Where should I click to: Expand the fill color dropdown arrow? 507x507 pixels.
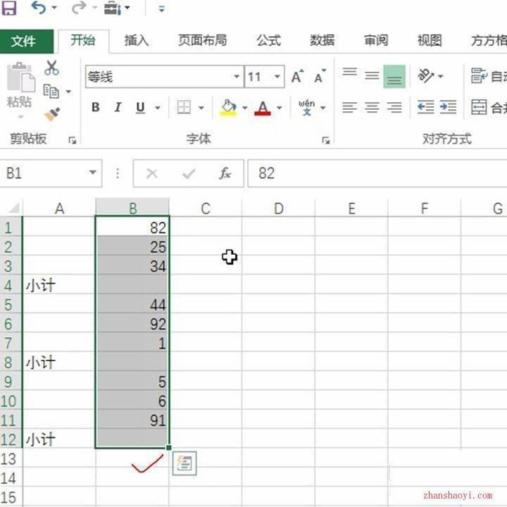coord(245,108)
